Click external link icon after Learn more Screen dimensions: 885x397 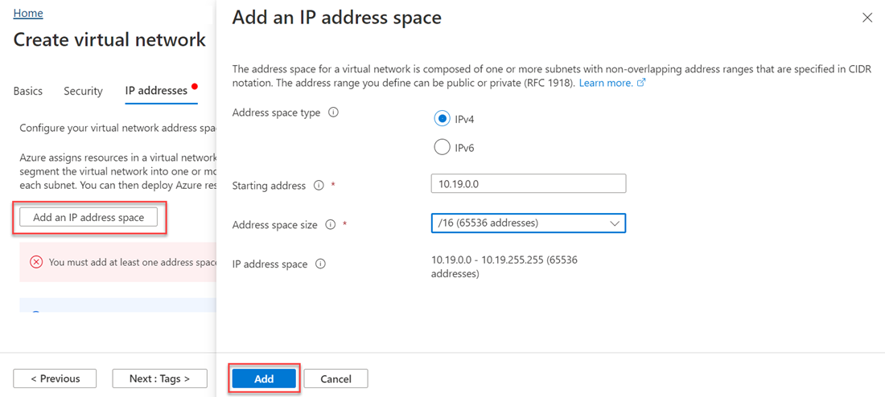641,83
